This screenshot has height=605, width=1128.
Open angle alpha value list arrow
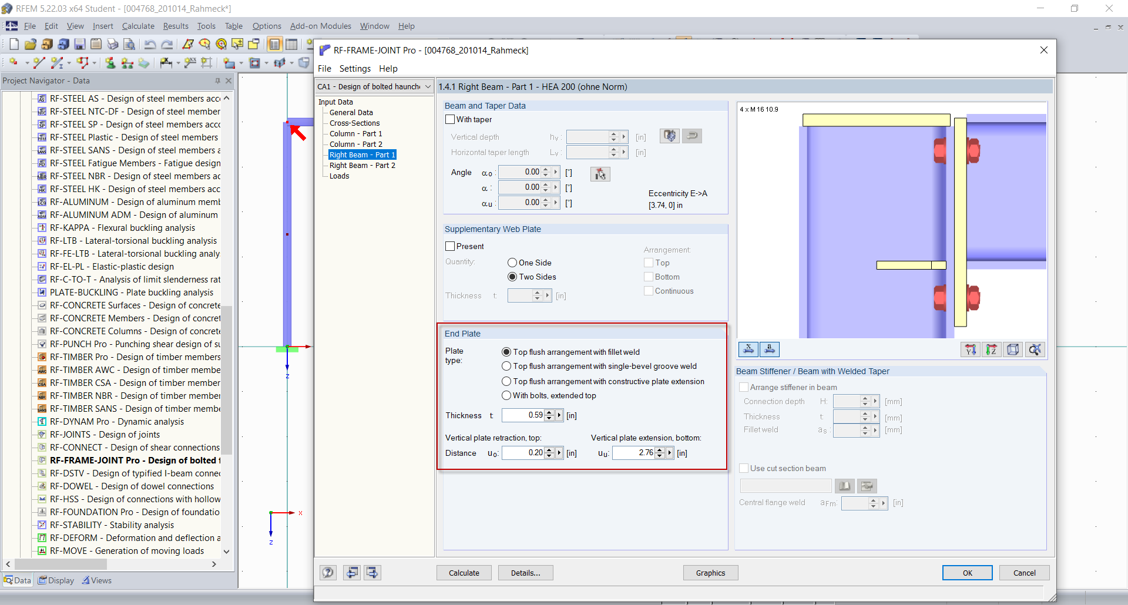click(x=556, y=187)
